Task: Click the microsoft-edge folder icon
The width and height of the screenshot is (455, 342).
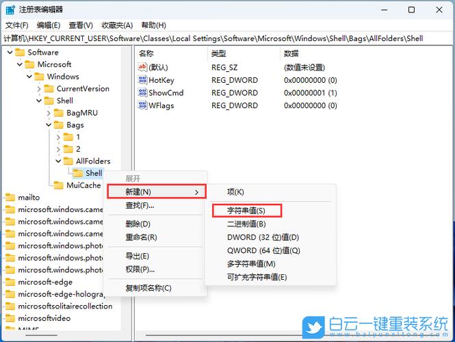Action: [x=10, y=282]
